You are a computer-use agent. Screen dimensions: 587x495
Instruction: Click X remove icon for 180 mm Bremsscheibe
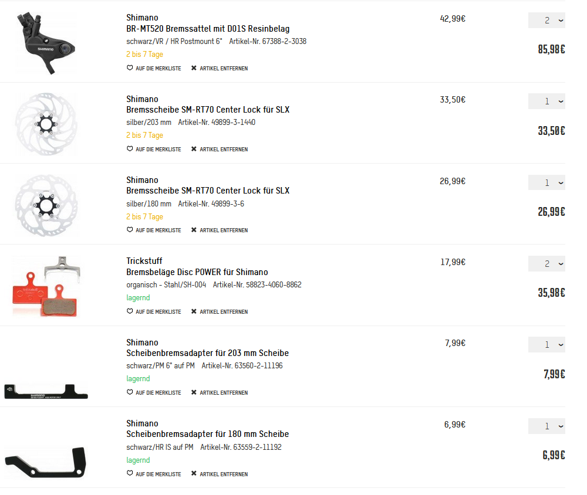coord(194,230)
